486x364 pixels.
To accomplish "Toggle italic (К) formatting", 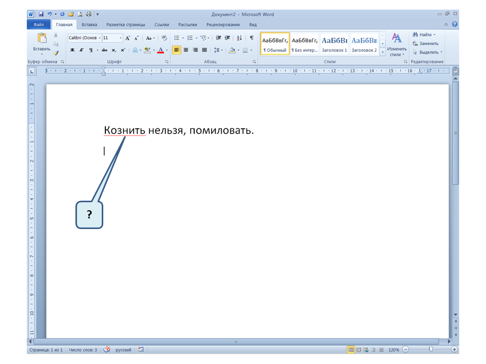I will (x=82, y=50).
